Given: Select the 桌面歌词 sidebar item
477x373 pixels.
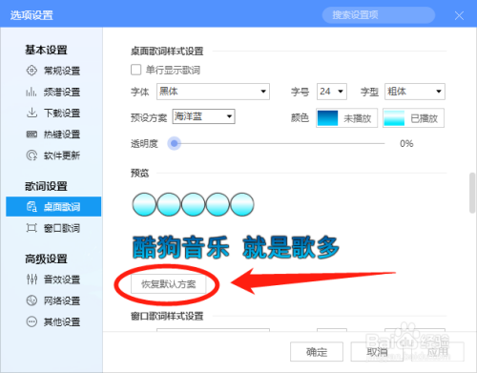Looking at the screenshot, I should point(53,207).
